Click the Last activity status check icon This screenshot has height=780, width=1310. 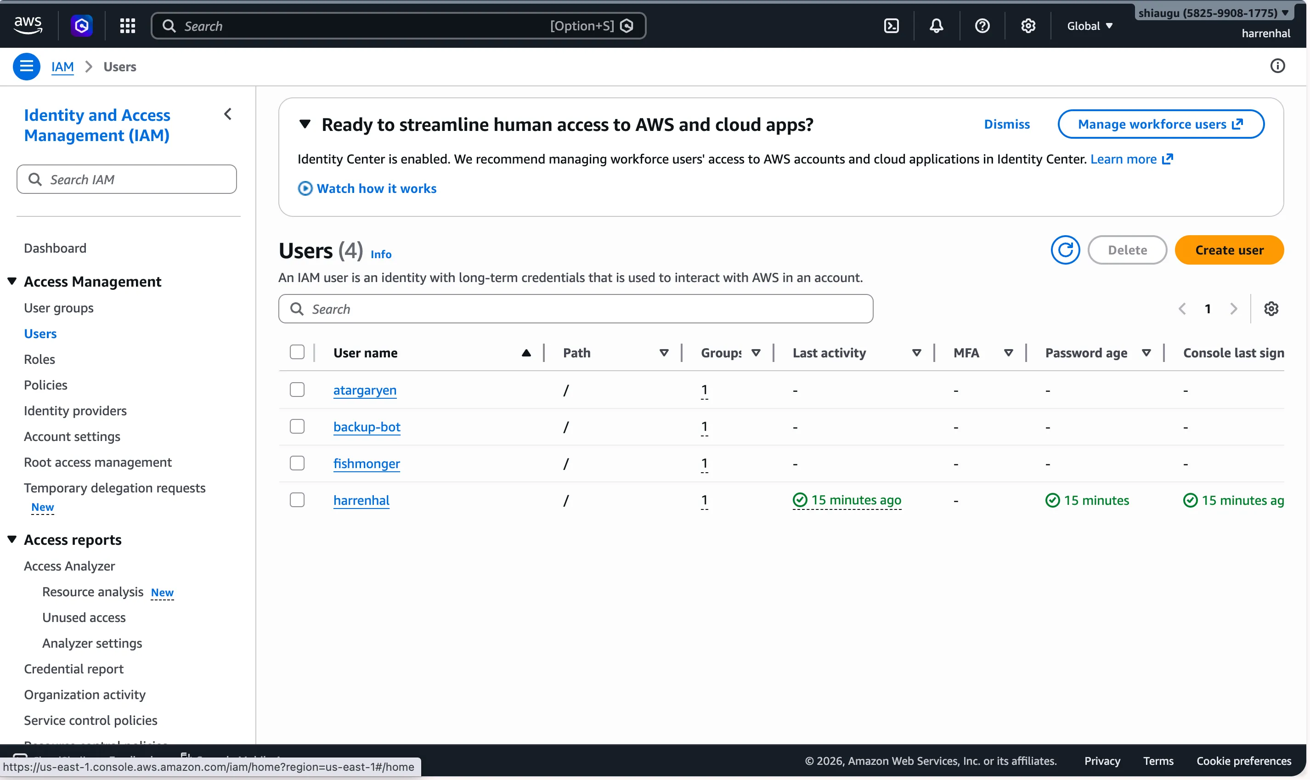pos(800,500)
